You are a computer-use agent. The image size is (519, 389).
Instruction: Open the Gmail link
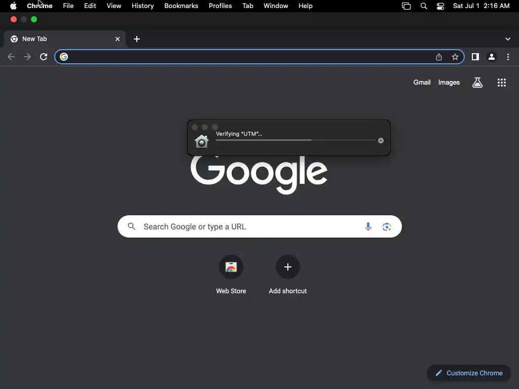pyautogui.click(x=422, y=83)
